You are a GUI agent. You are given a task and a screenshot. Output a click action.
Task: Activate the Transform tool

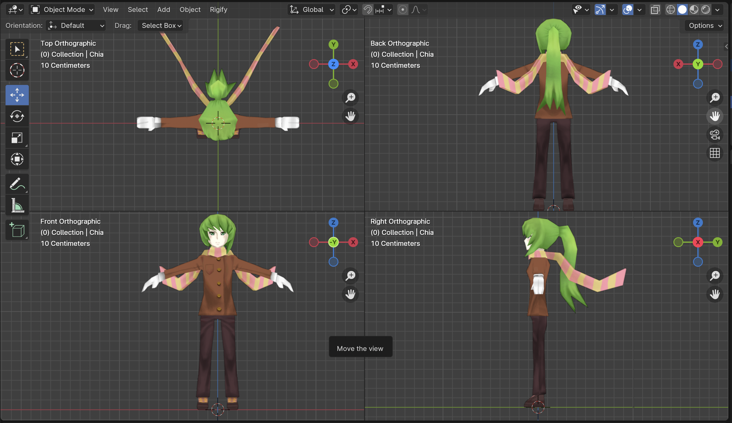[17, 159]
